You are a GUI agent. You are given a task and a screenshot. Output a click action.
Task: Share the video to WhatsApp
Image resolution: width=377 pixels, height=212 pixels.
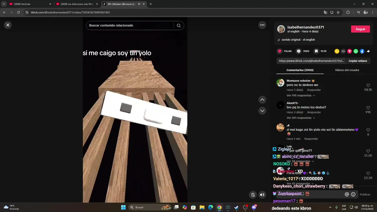(x=356, y=51)
